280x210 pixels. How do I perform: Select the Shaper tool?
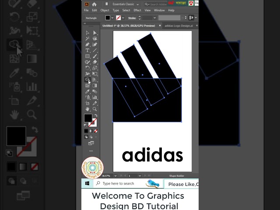click(87, 62)
